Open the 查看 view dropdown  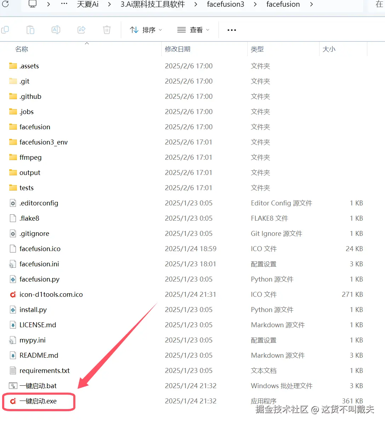pyautogui.click(x=193, y=30)
